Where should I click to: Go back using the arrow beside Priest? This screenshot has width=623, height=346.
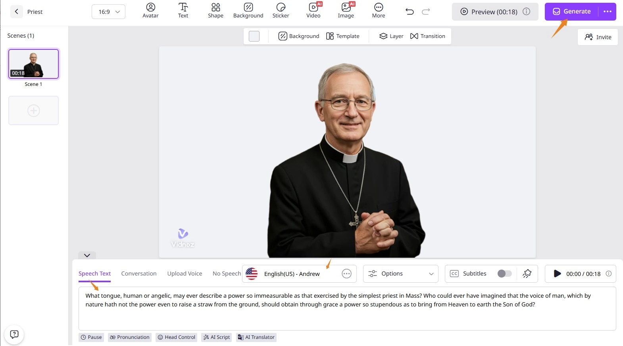(16, 12)
